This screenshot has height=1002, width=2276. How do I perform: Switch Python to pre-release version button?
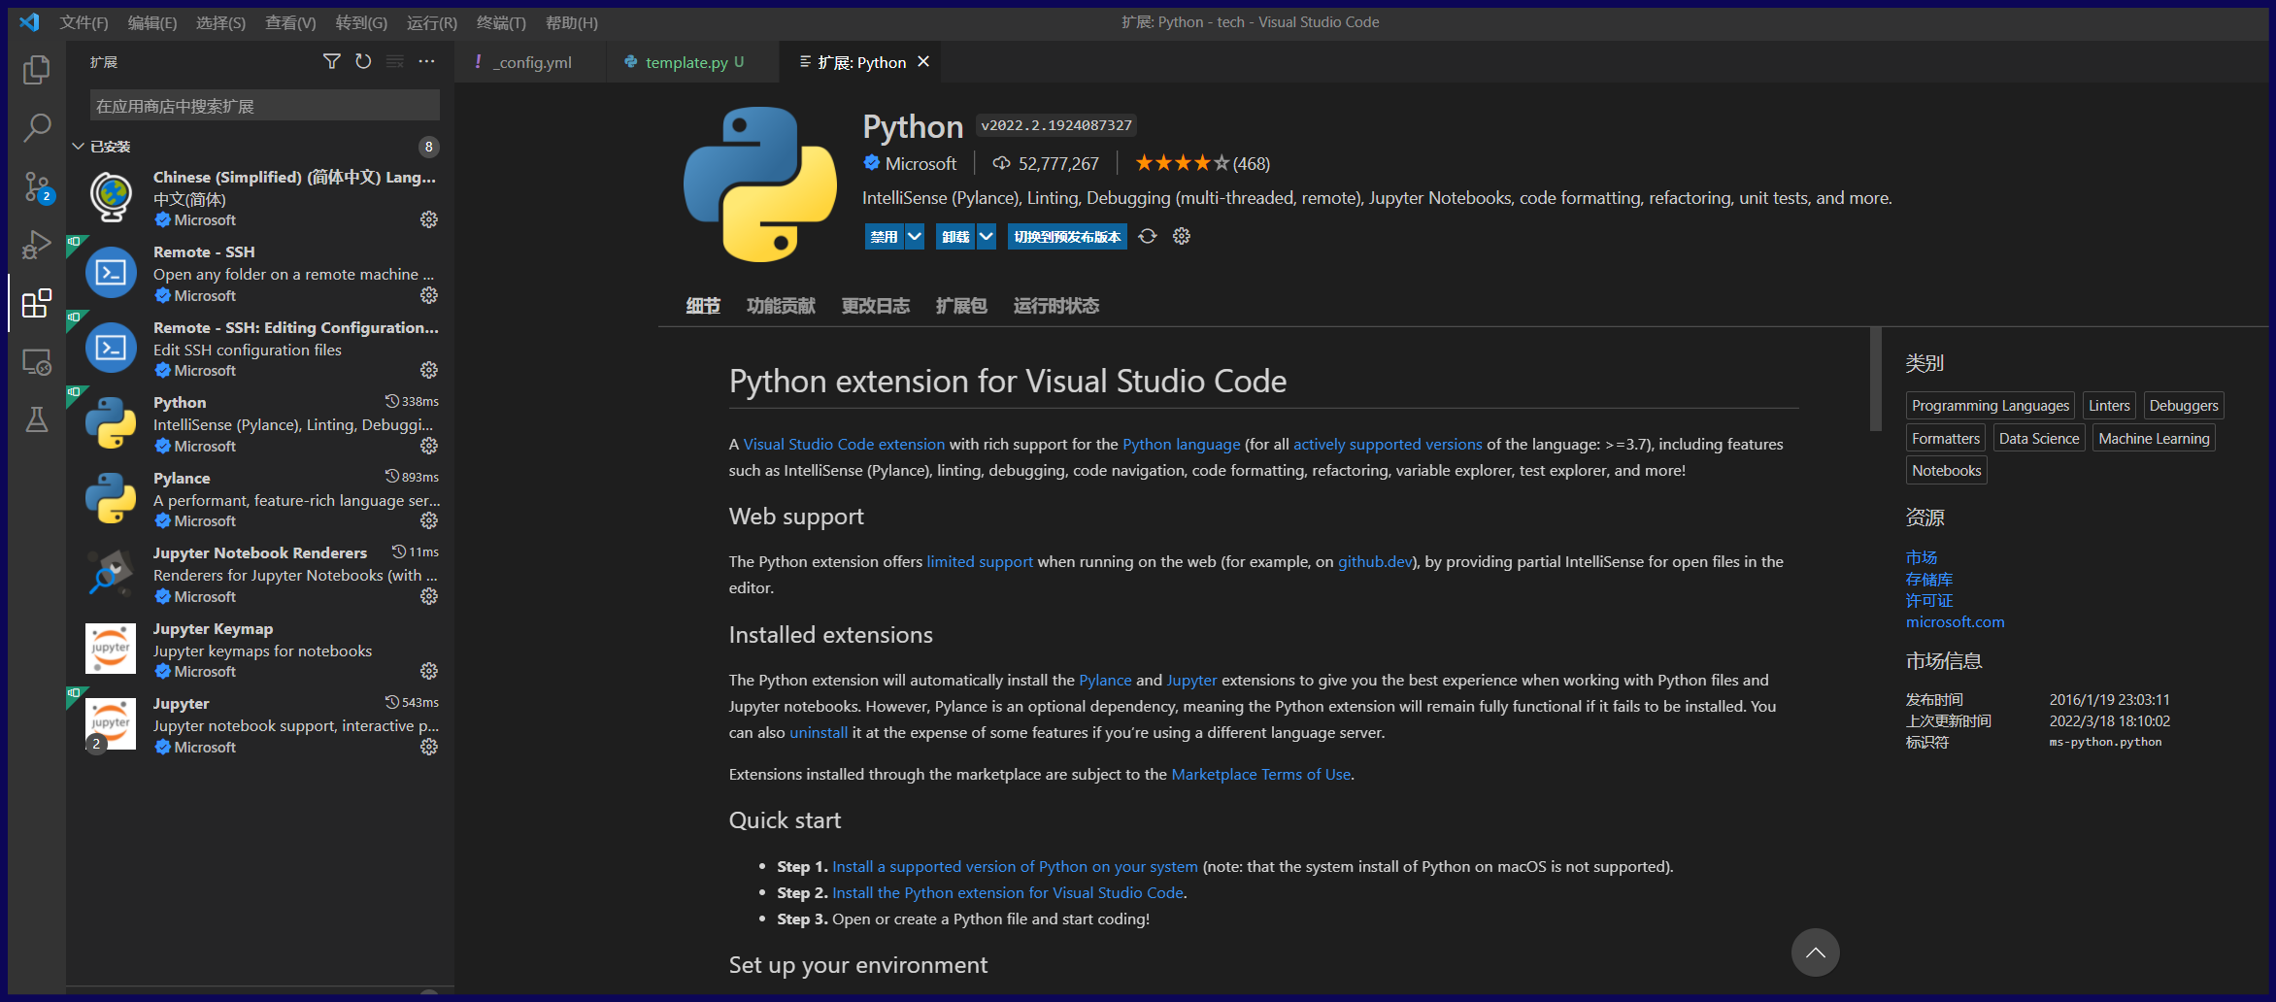(x=1066, y=237)
